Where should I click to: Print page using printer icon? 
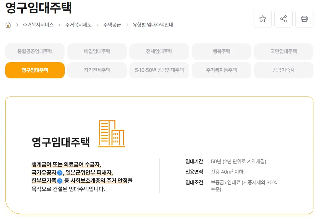point(304,19)
